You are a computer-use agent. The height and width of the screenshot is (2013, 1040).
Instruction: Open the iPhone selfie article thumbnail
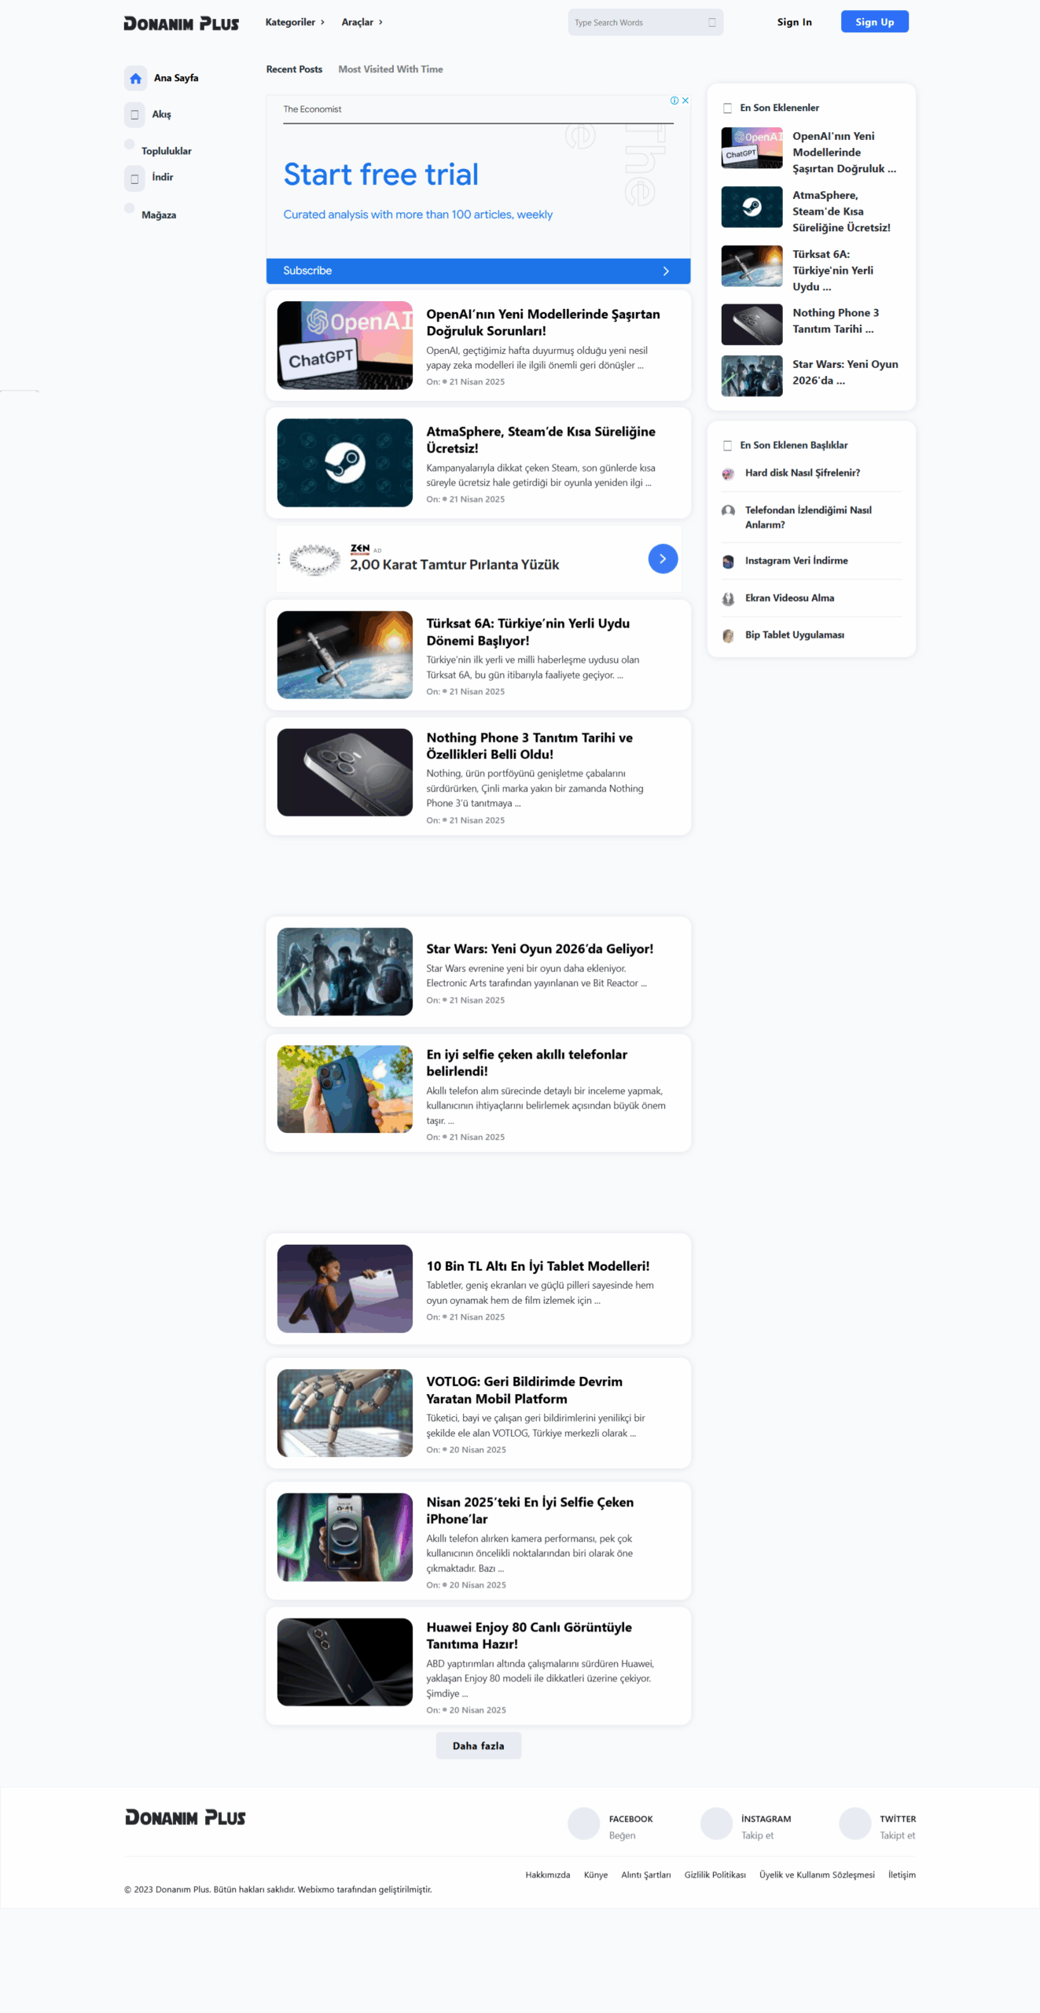(x=344, y=1536)
